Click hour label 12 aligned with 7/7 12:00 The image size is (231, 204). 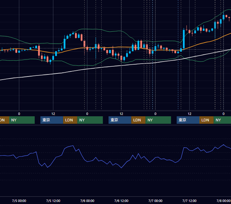point(190,114)
